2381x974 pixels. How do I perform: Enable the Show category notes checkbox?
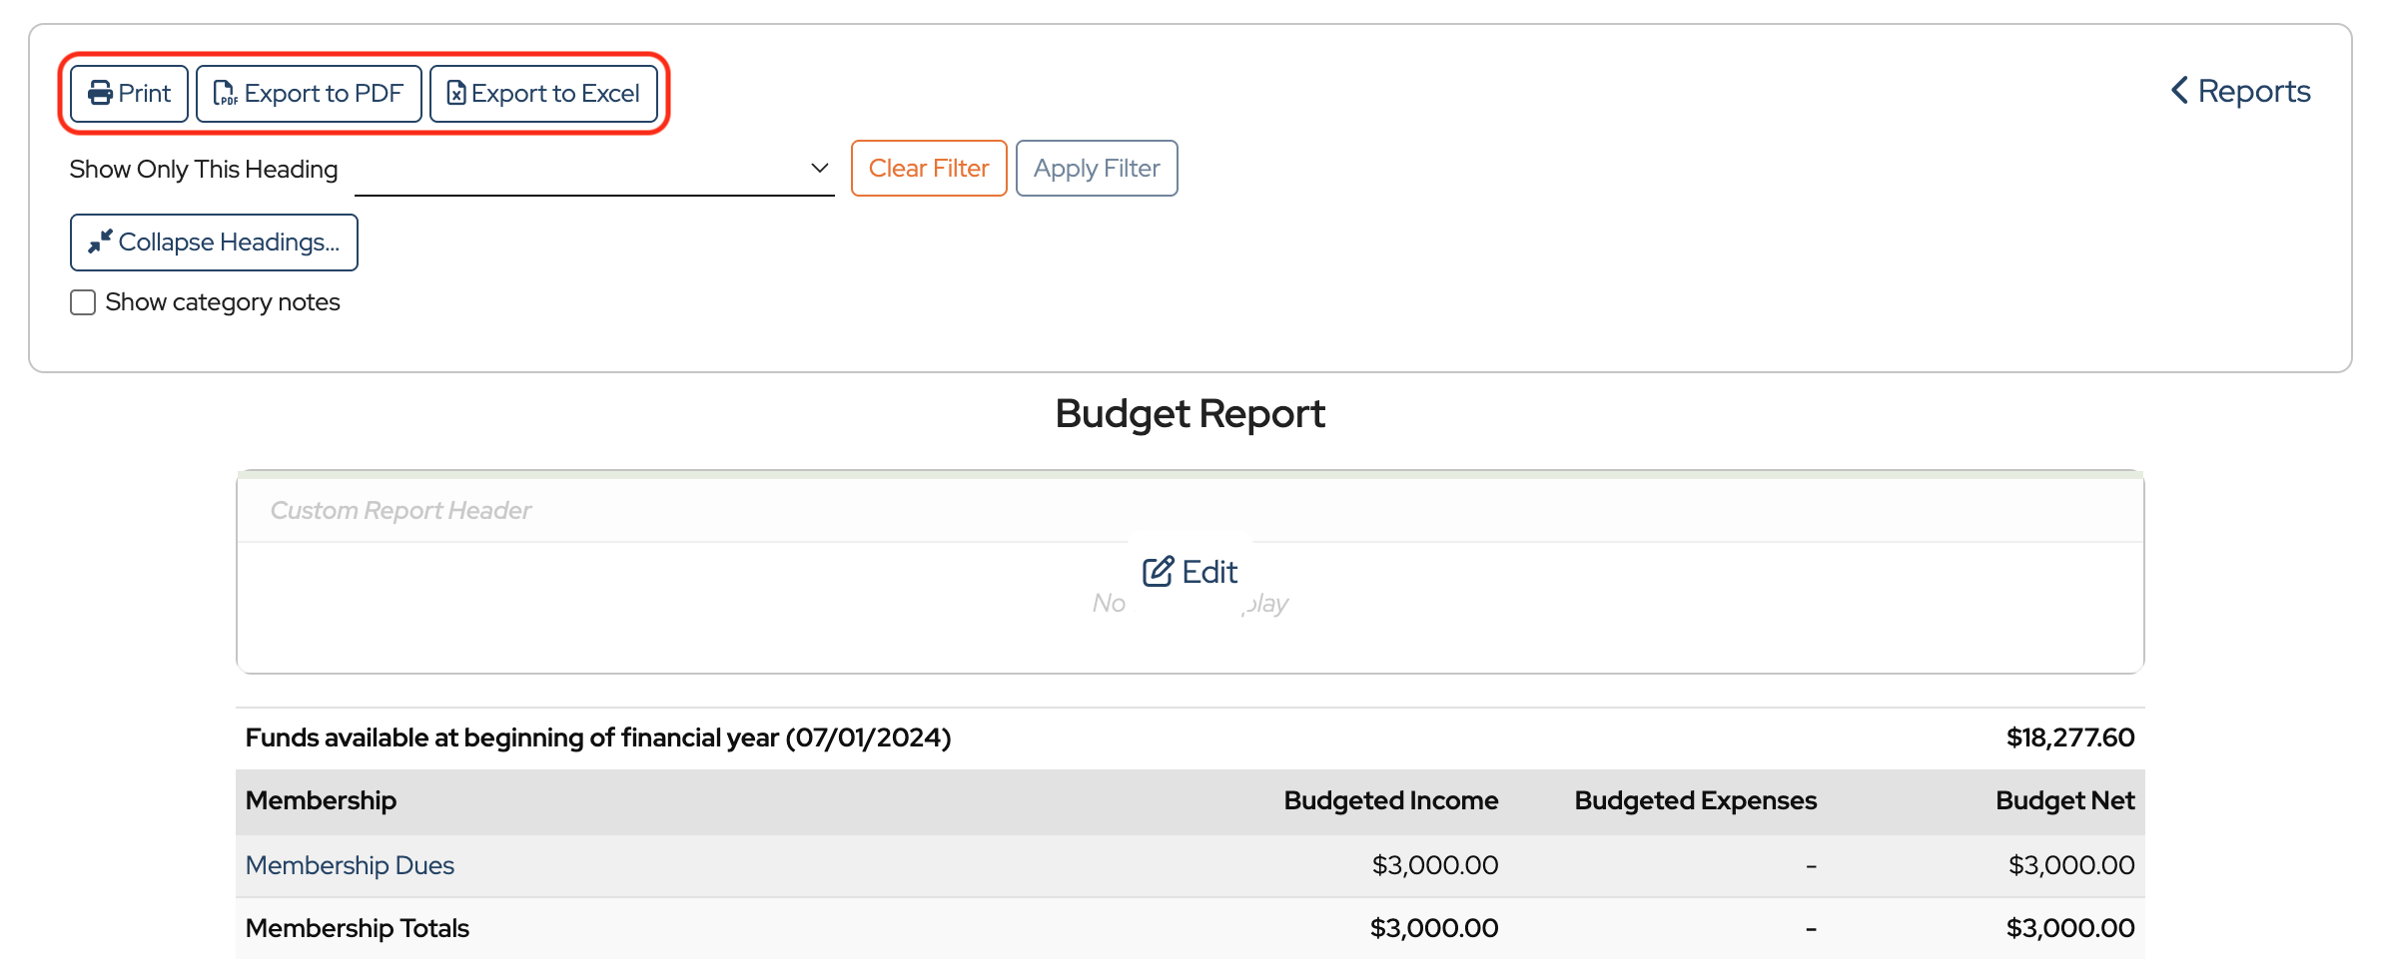(x=83, y=302)
